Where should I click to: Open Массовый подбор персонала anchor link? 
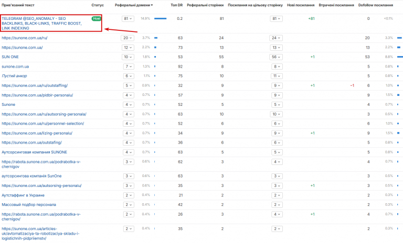click(29, 205)
